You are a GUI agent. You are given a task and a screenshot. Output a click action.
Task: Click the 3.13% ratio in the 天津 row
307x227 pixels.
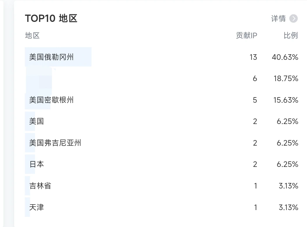coord(288,207)
